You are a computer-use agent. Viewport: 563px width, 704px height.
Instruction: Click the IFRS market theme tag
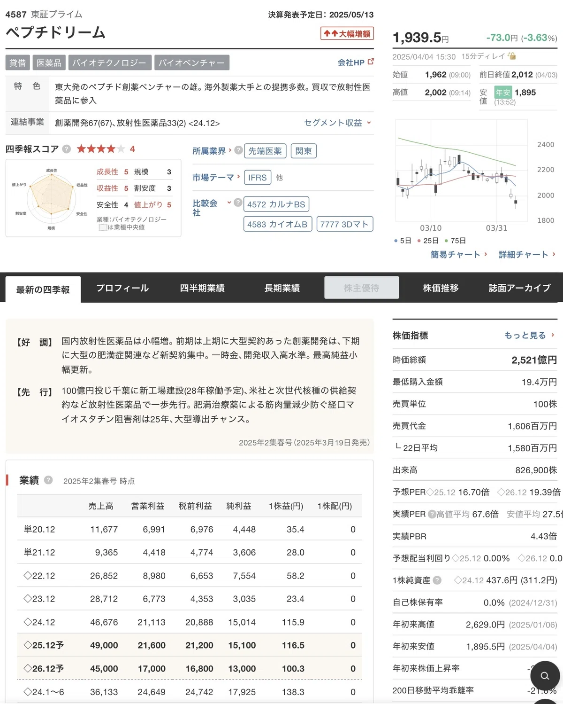257,177
